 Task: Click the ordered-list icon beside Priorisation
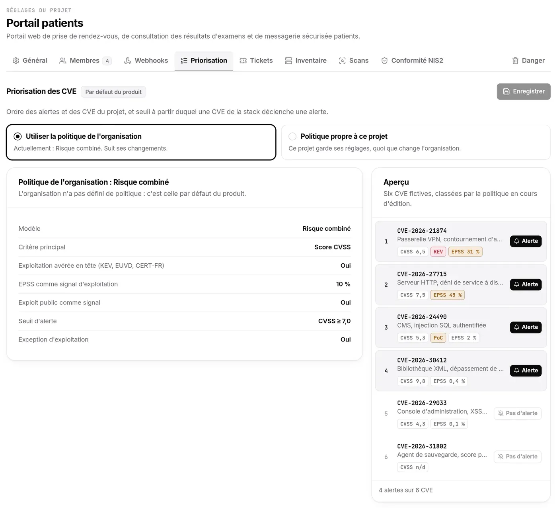coord(184,61)
